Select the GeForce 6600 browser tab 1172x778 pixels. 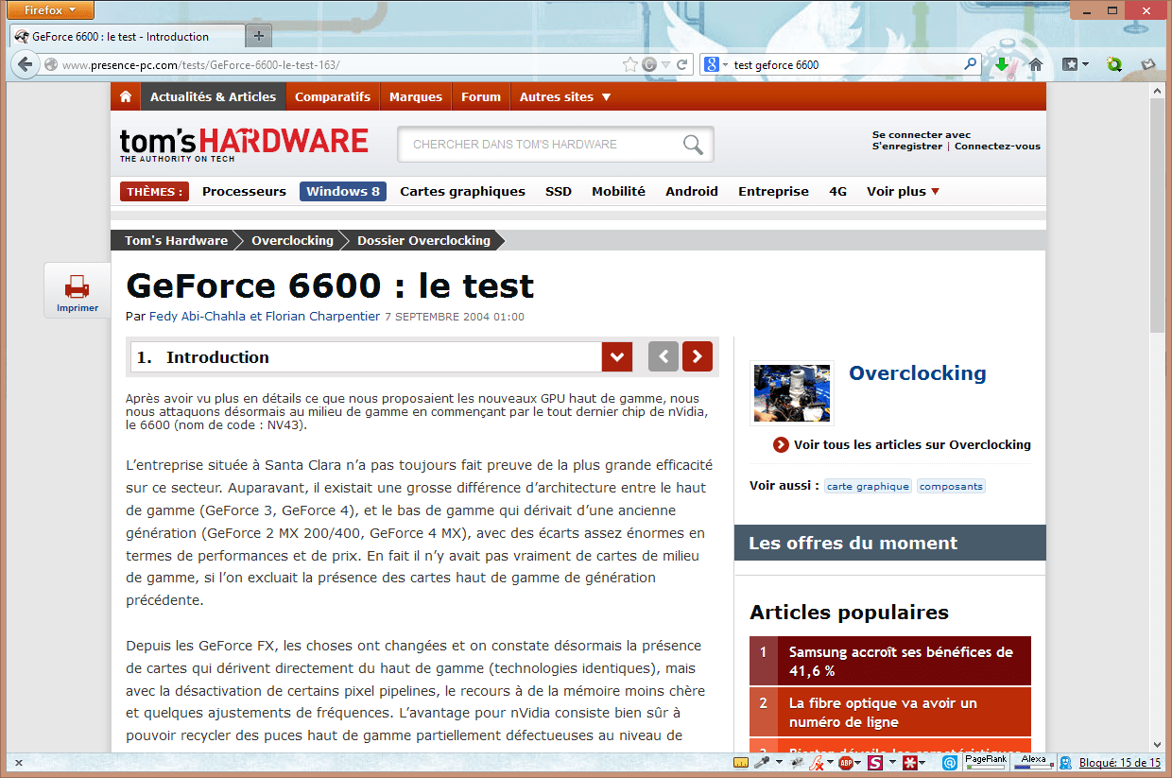click(127, 36)
